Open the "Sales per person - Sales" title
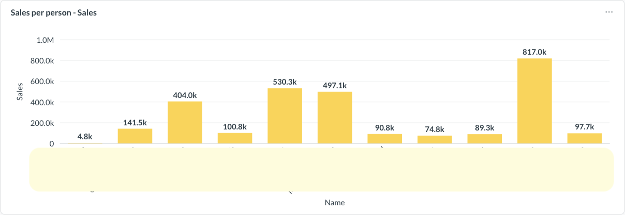 coord(54,13)
